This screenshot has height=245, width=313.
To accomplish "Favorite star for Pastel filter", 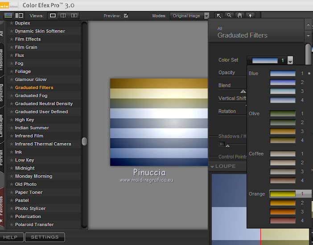I will (x=12, y=200).
